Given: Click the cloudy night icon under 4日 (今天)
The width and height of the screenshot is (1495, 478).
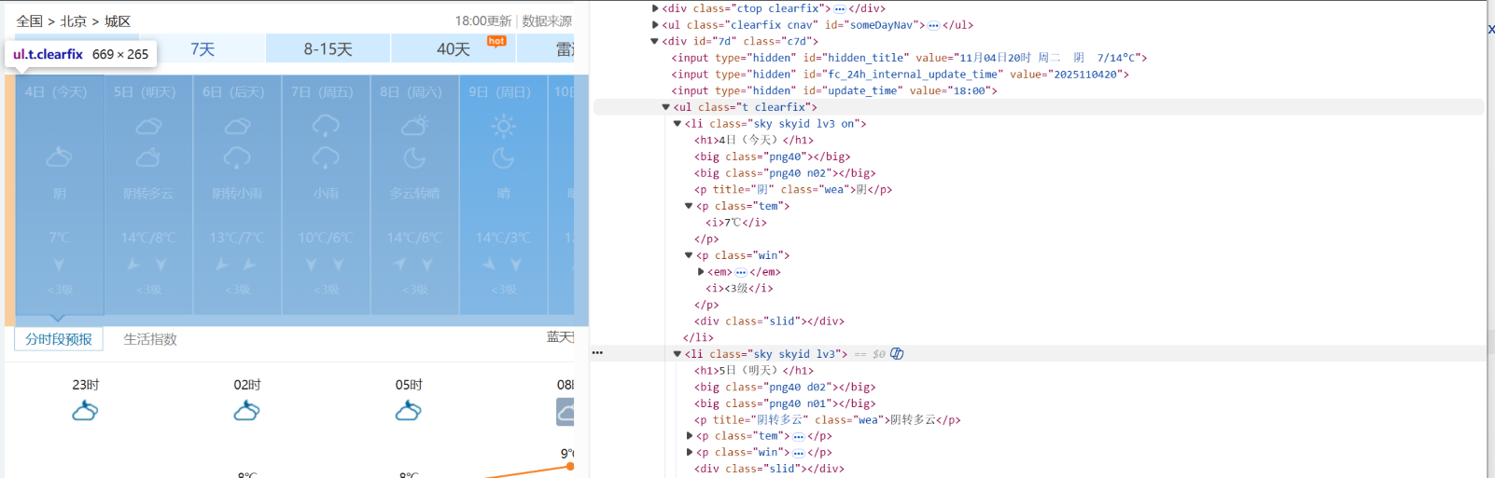Looking at the screenshot, I should tap(59, 157).
